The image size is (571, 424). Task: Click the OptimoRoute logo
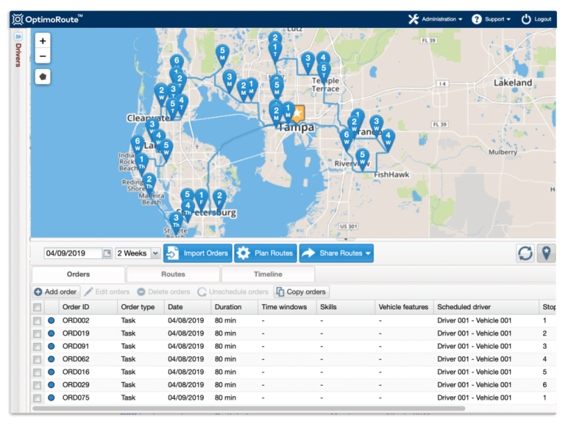click(x=47, y=19)
